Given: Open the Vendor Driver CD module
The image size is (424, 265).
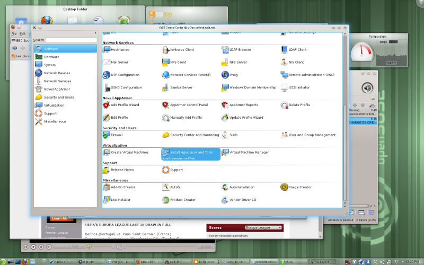Looking at the screenshot, I should [239, 200].
